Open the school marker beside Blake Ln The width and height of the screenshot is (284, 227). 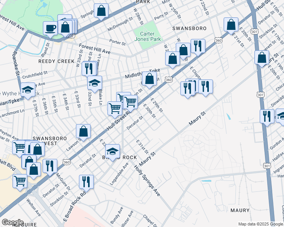[95, 83]
